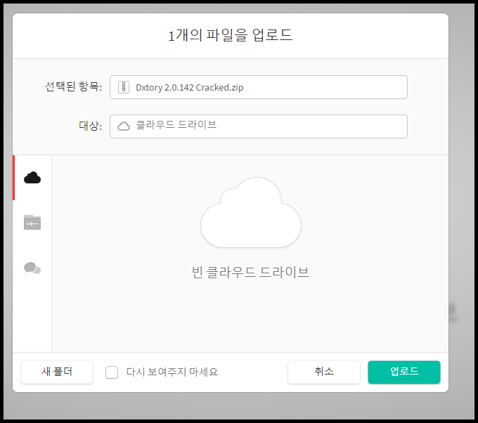
Task: Click the 클라우드 드라이브 destination field
Action: (x=259, y=126)
